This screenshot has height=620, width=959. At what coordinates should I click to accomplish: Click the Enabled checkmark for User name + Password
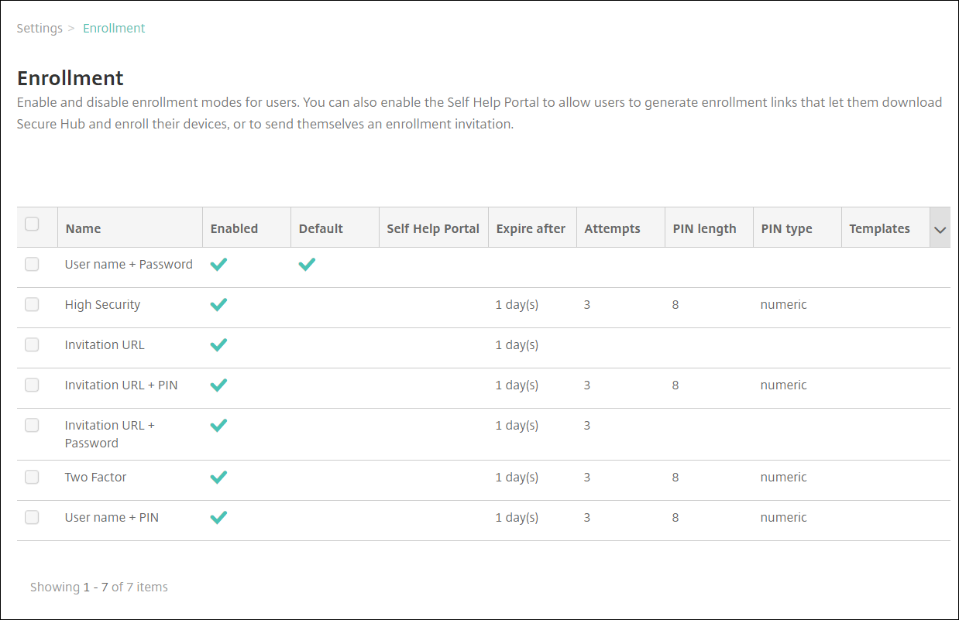point(218,265)
